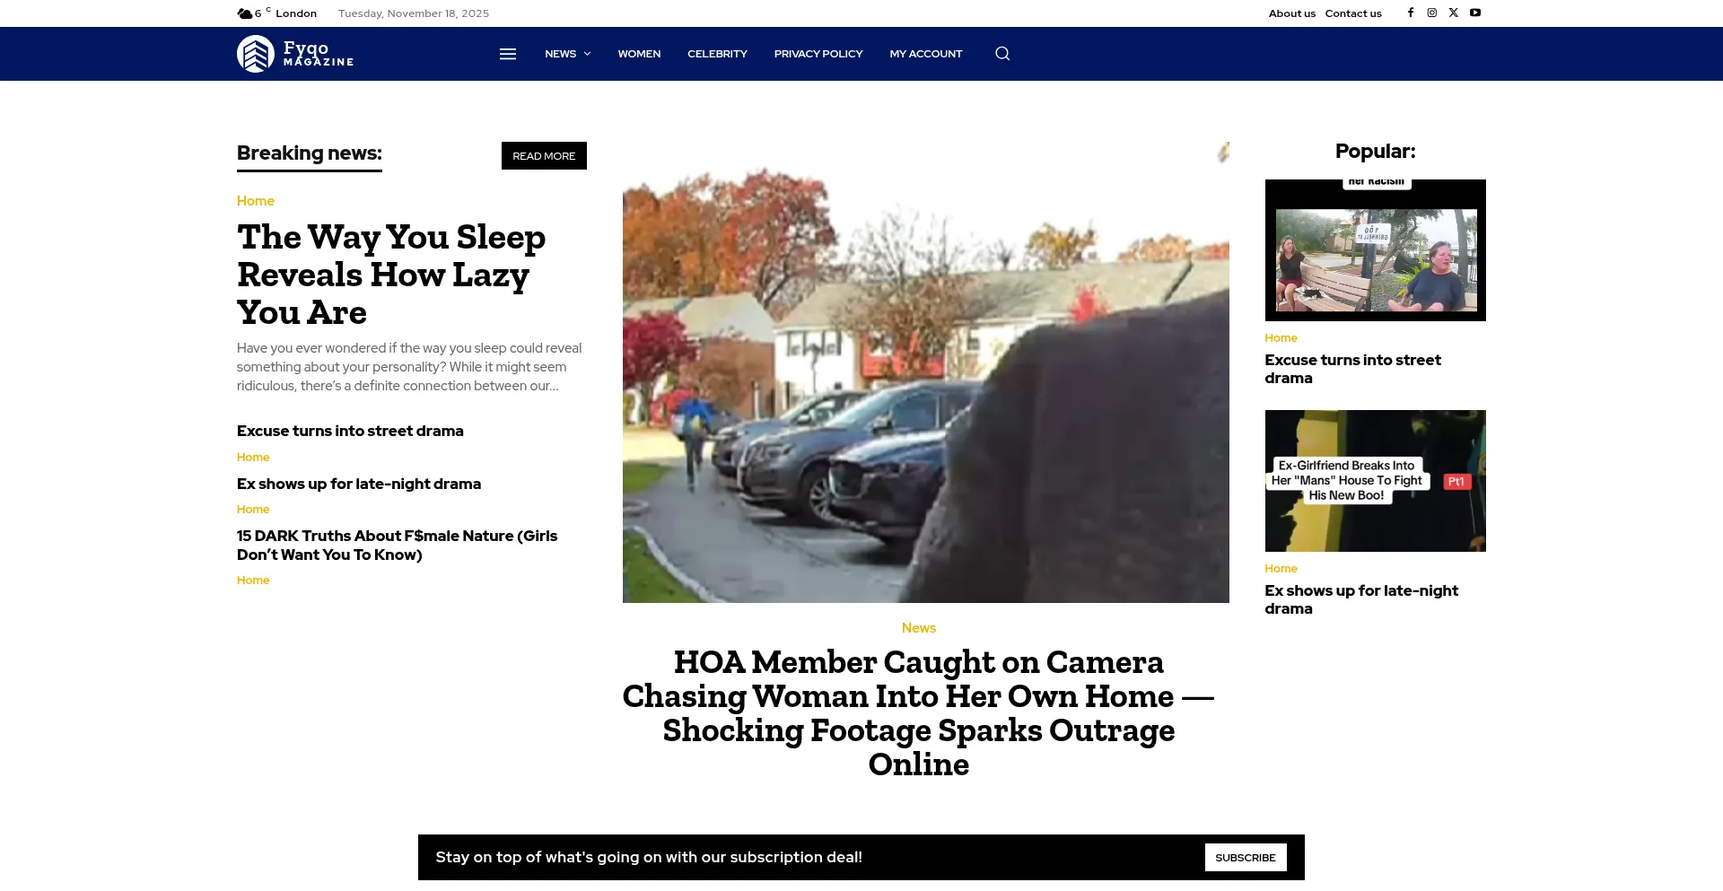Click the weather cloud icon
The height and width of the screenshot is (891, 1723).
click(x=244, y=13)
